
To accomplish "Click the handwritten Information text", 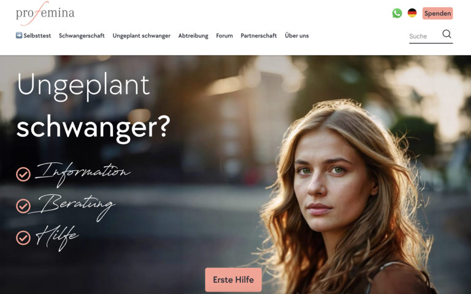I will click(83, 174).
